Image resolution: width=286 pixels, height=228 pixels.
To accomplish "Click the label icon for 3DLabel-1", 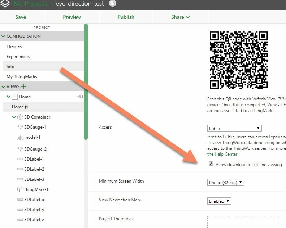I will click(20, 159).
